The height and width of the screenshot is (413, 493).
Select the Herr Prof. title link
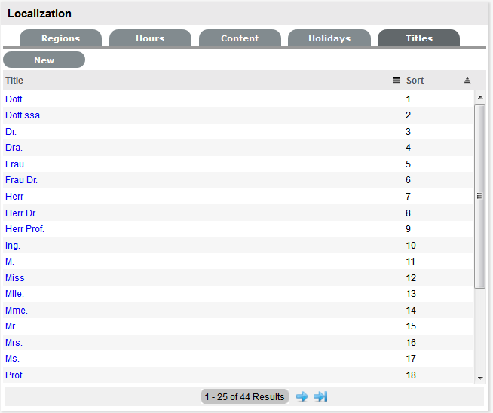(25, 229)
